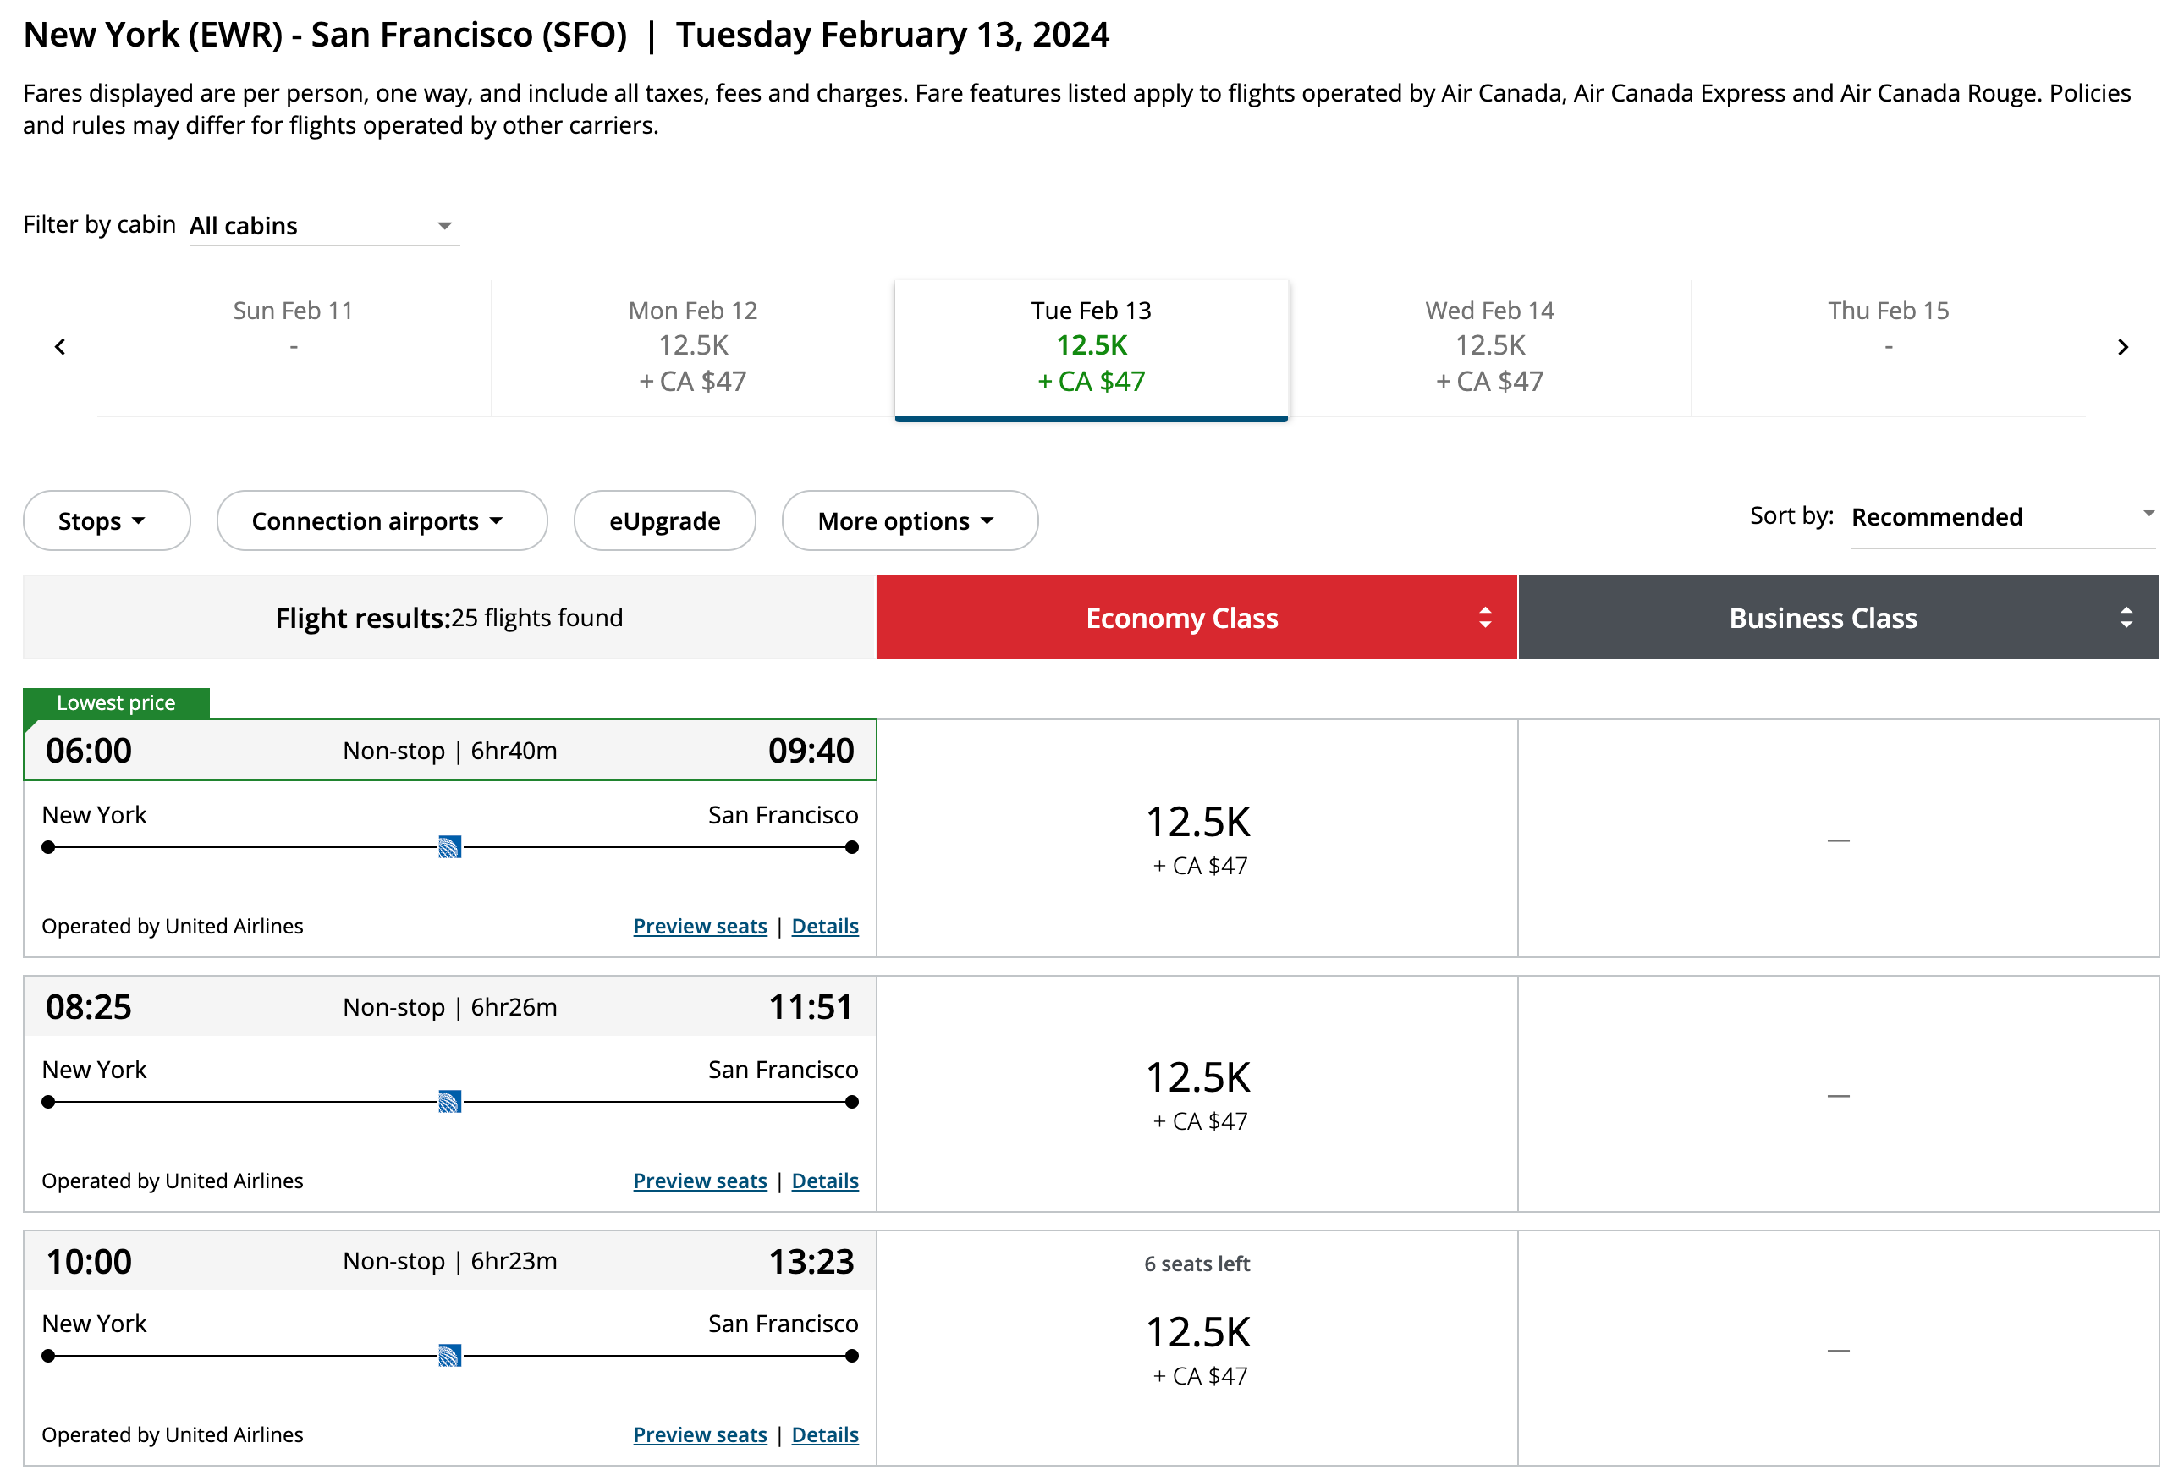Open Details for the 08:25 flight
The image size is (2173, 1481).
825,1181
